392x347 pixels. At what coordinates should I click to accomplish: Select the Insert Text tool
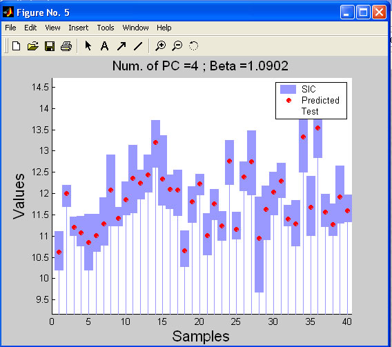pos(104,46)
